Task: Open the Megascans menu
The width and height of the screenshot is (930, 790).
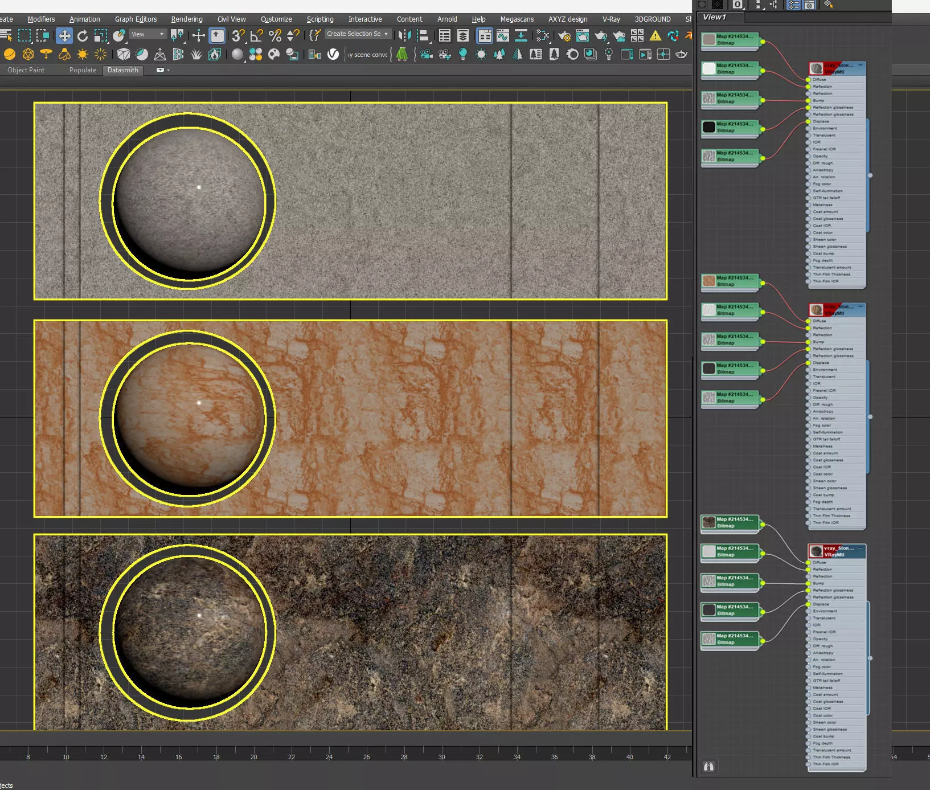Action: (x=517, y=19)
